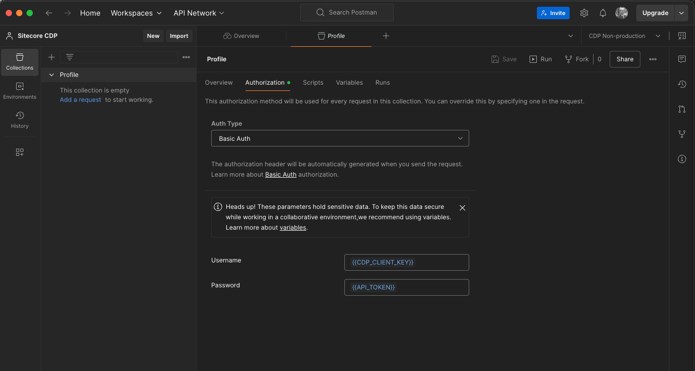
Task: Open the Environments sidebar panel
Action: [20, 91]
